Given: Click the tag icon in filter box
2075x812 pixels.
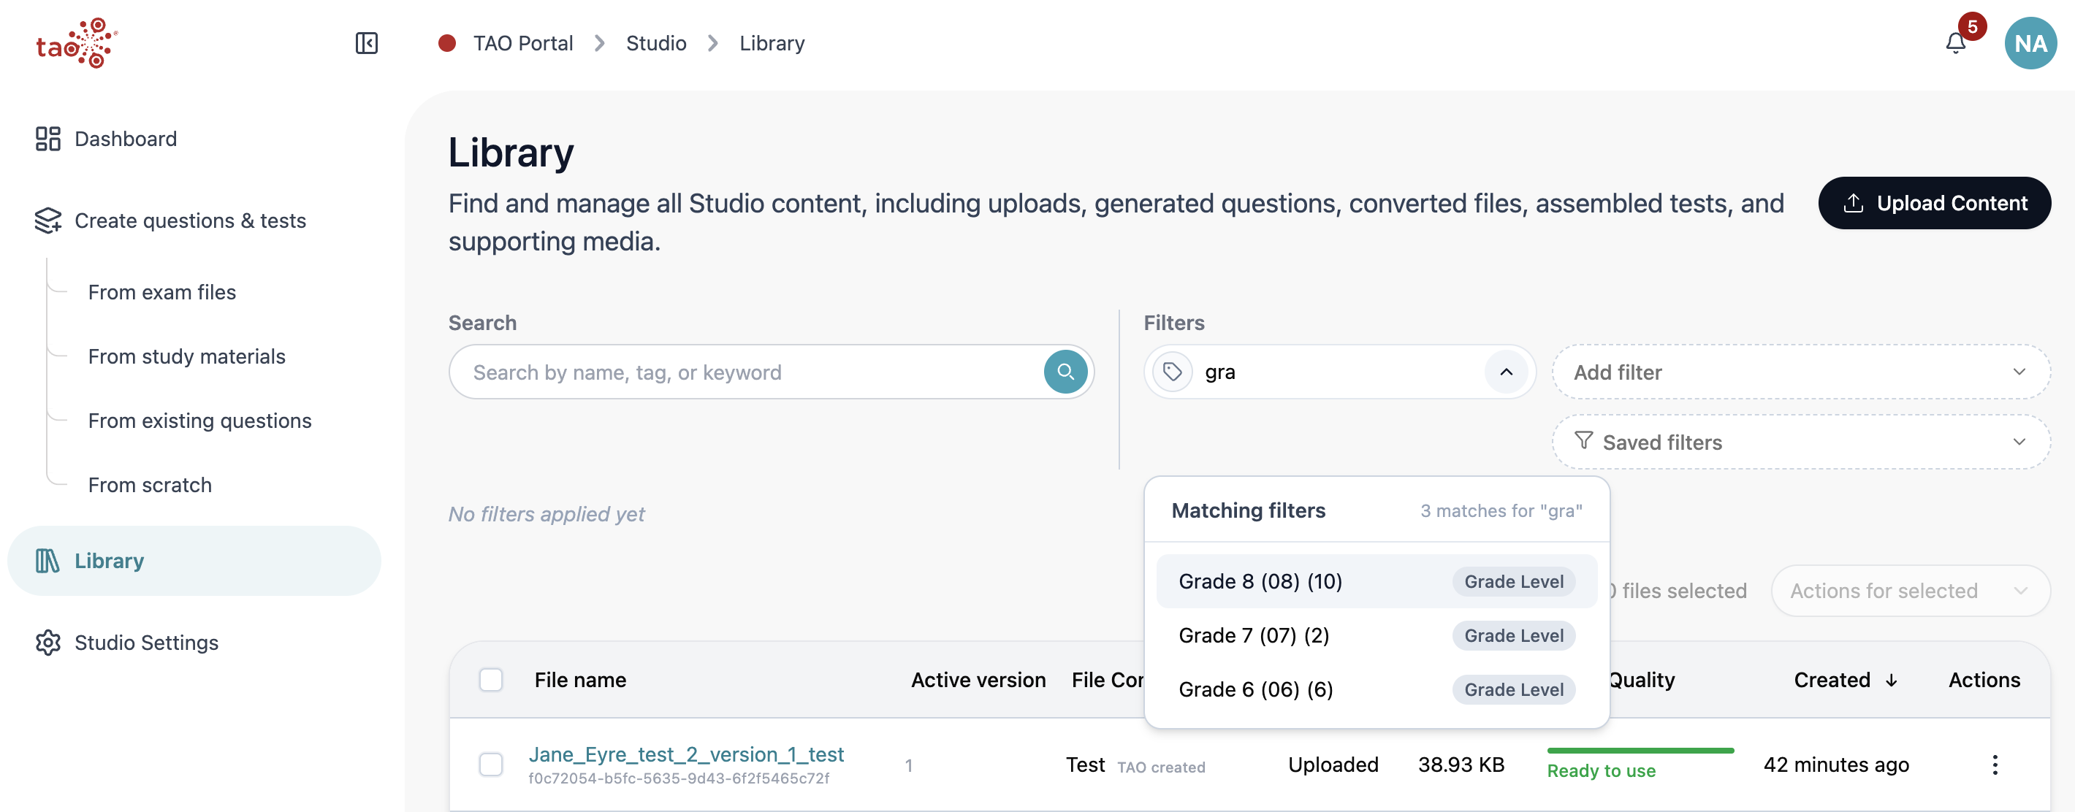Looking at the screenshot, I should pyautogui.click(x=1172, y=372).
